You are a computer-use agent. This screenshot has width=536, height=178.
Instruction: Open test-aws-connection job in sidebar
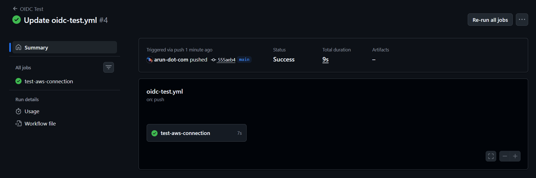pos(49,81)
